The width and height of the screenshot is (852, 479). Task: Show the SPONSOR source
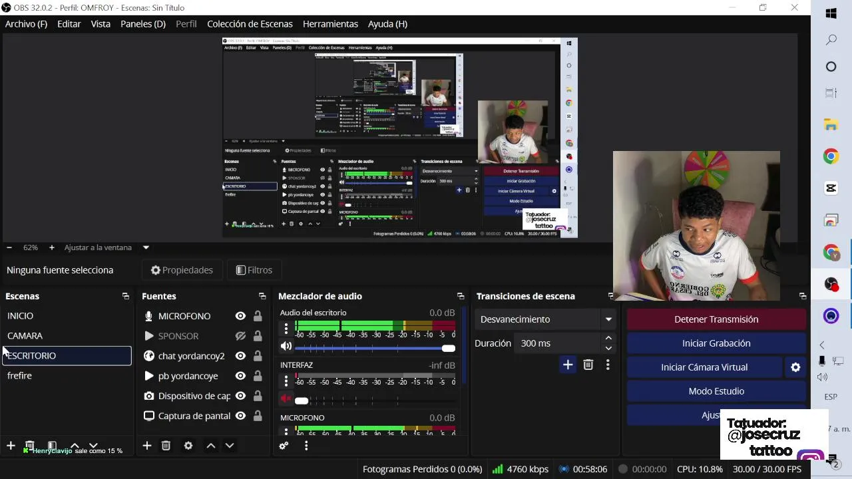[240, 336]
